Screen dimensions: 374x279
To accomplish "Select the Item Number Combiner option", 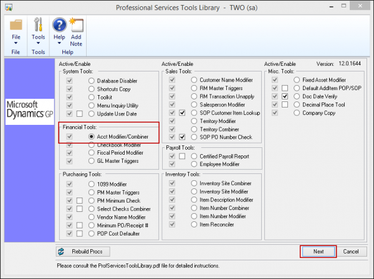I will pyautogui.click(x=194, y=208).
